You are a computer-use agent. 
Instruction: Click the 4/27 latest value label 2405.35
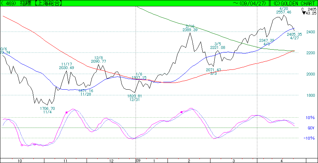tap(294, 34)
